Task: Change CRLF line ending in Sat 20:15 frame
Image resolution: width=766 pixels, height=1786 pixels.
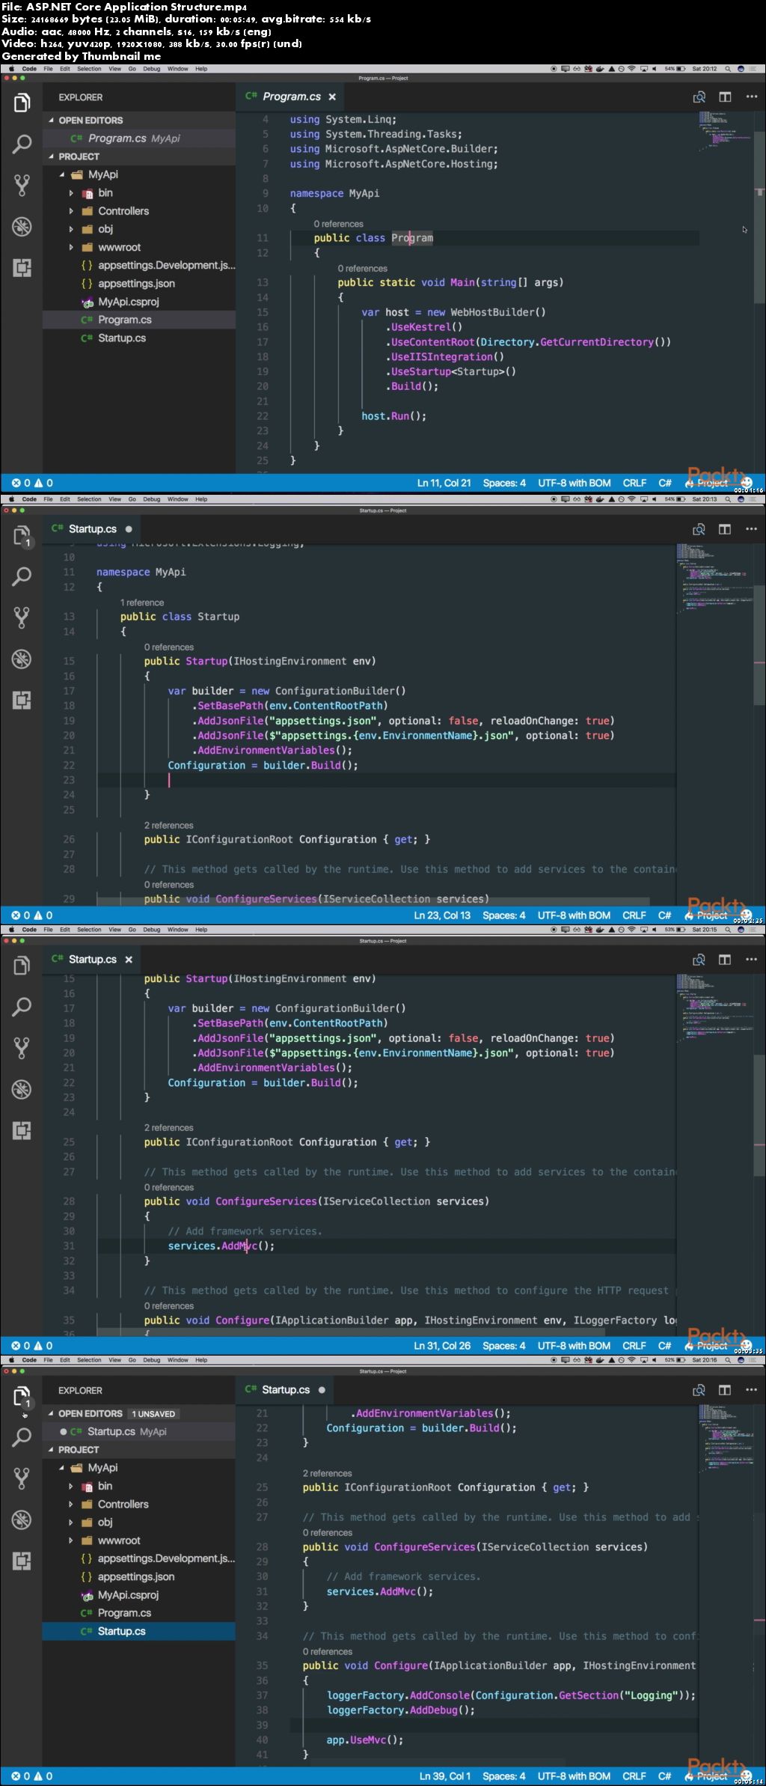Action: tap(634, 1346)
